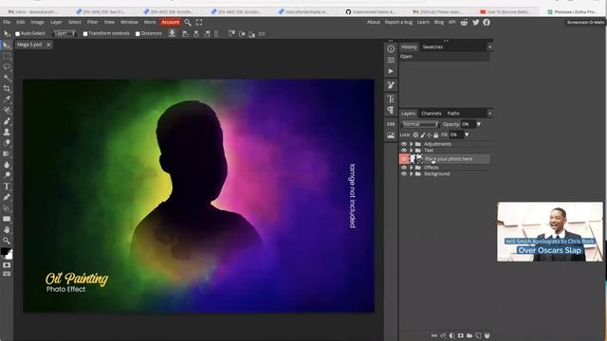Select the Path Select tool
Image resolution: width=607 pixels, height=341 pixels.
(7, 208)
